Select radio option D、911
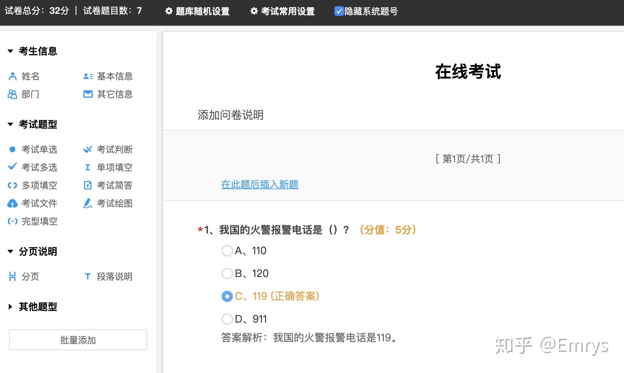The width and height of the screenshot is (624, 373). [x=227, y=319]
